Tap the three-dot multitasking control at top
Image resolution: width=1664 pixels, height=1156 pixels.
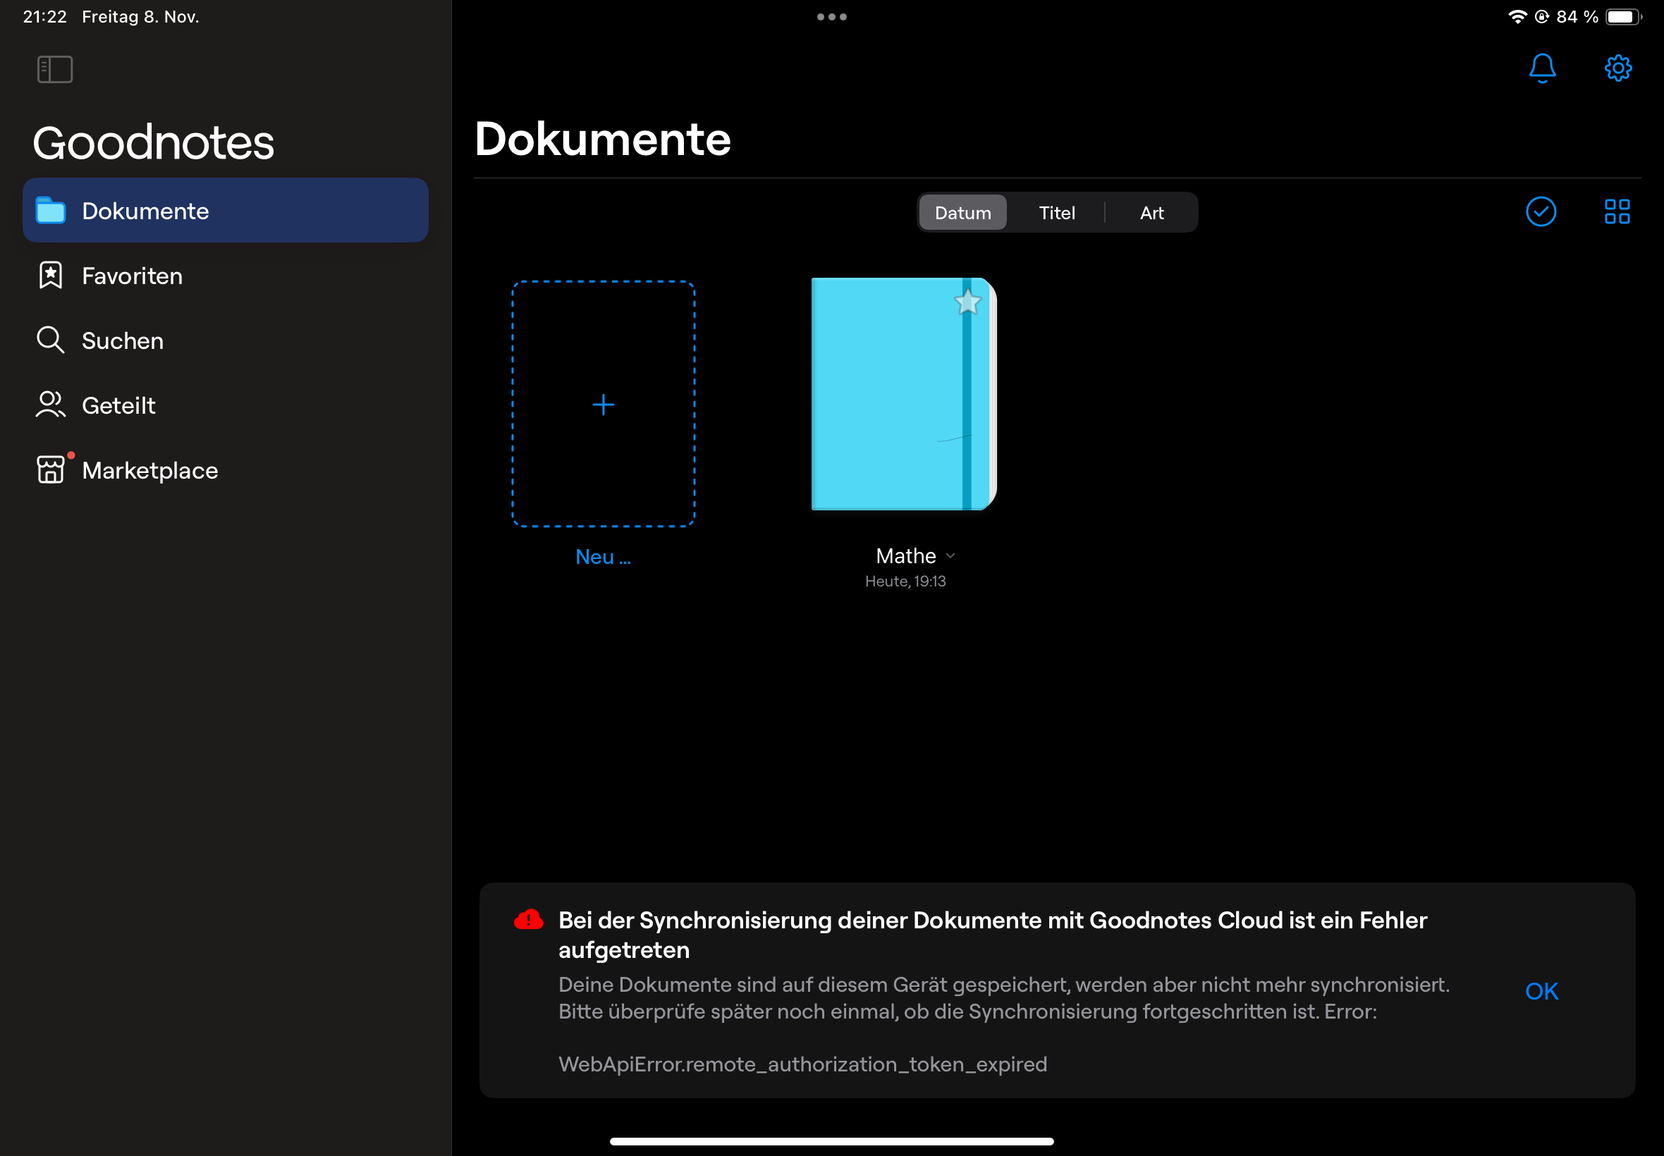(831, 17)
